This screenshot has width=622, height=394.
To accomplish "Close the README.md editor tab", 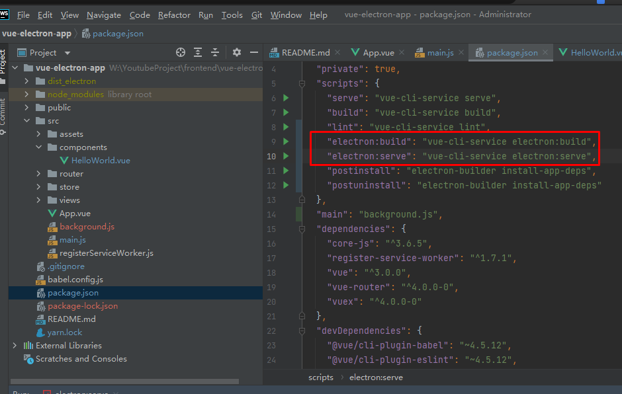I will 337,53.
